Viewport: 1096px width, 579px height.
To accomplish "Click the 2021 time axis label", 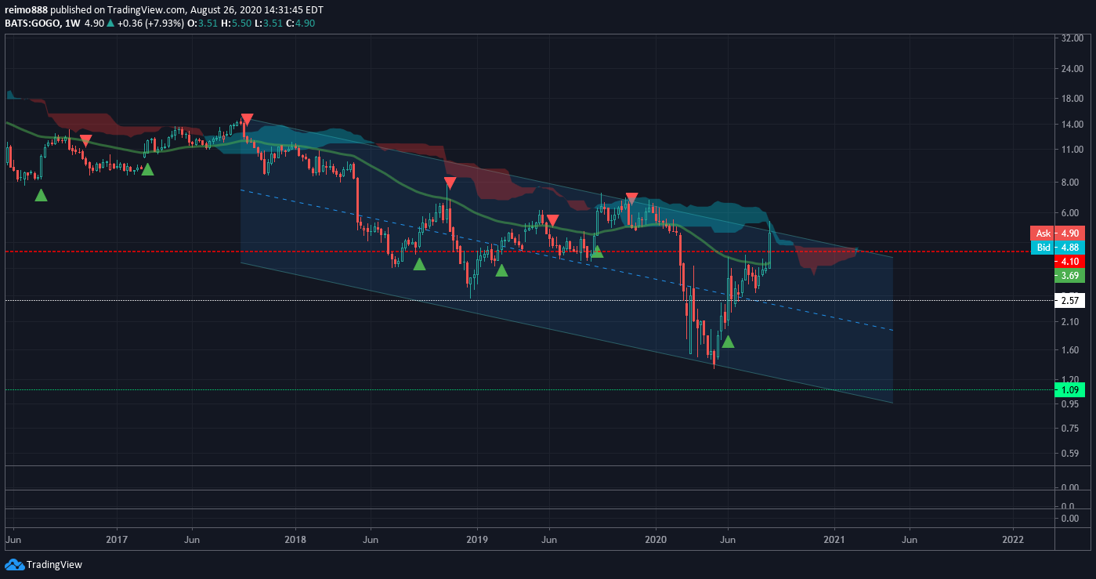I will [834, 539].
